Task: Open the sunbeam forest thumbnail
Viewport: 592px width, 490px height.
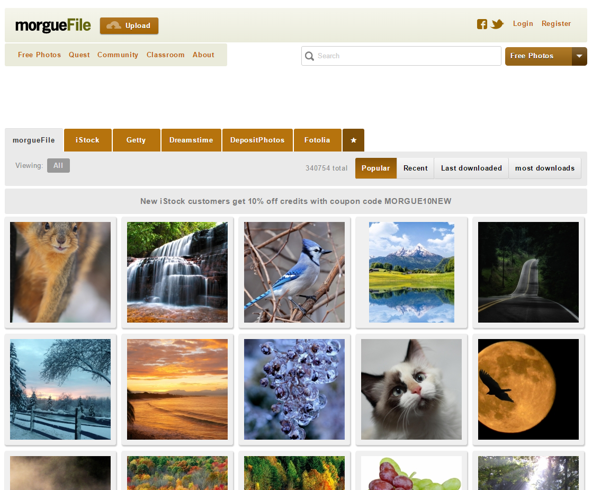Action: point(528,473)
